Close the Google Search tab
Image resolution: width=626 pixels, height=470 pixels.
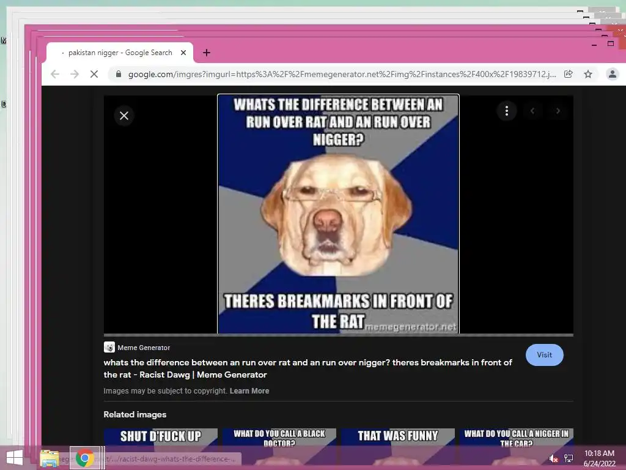183,53
